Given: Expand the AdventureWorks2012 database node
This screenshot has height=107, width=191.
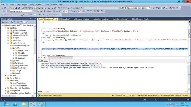Looking at the screenshot, I should coord(8,35).
